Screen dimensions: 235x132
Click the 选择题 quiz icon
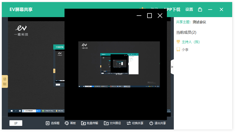[x=48, y=123]
